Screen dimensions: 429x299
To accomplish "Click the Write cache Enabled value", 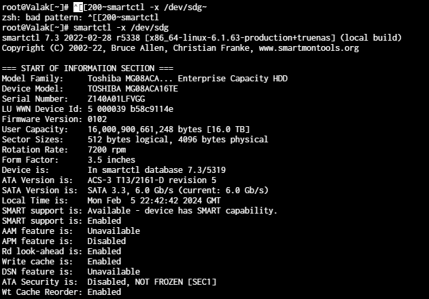I will (104, 261).
